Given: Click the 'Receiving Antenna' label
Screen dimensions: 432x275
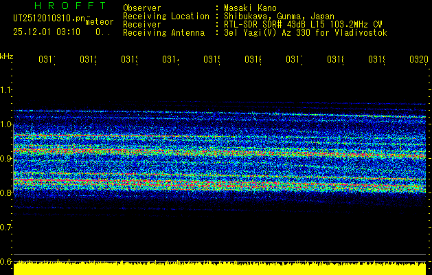Looking at the screenshot, I should (163, 33).
